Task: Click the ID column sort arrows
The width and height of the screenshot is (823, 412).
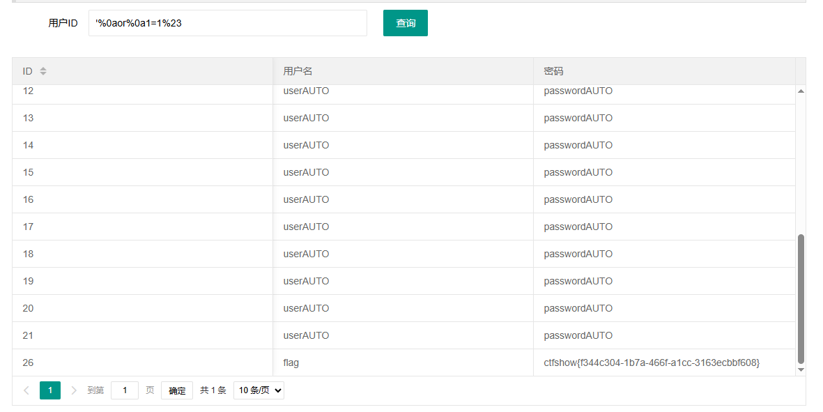Action: (x=43, y=71)
